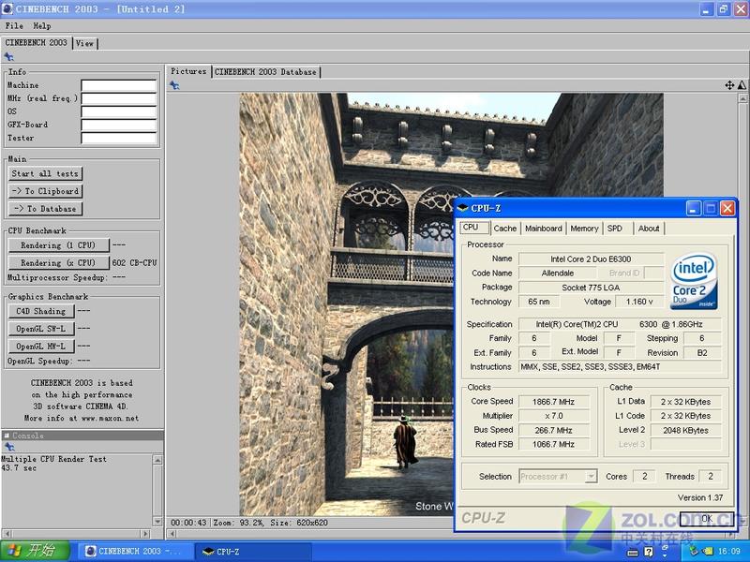Click the picture view horizontal scroll left arrow
The image size is (750, 562).
pyautogui.click(x=172, y=533)
